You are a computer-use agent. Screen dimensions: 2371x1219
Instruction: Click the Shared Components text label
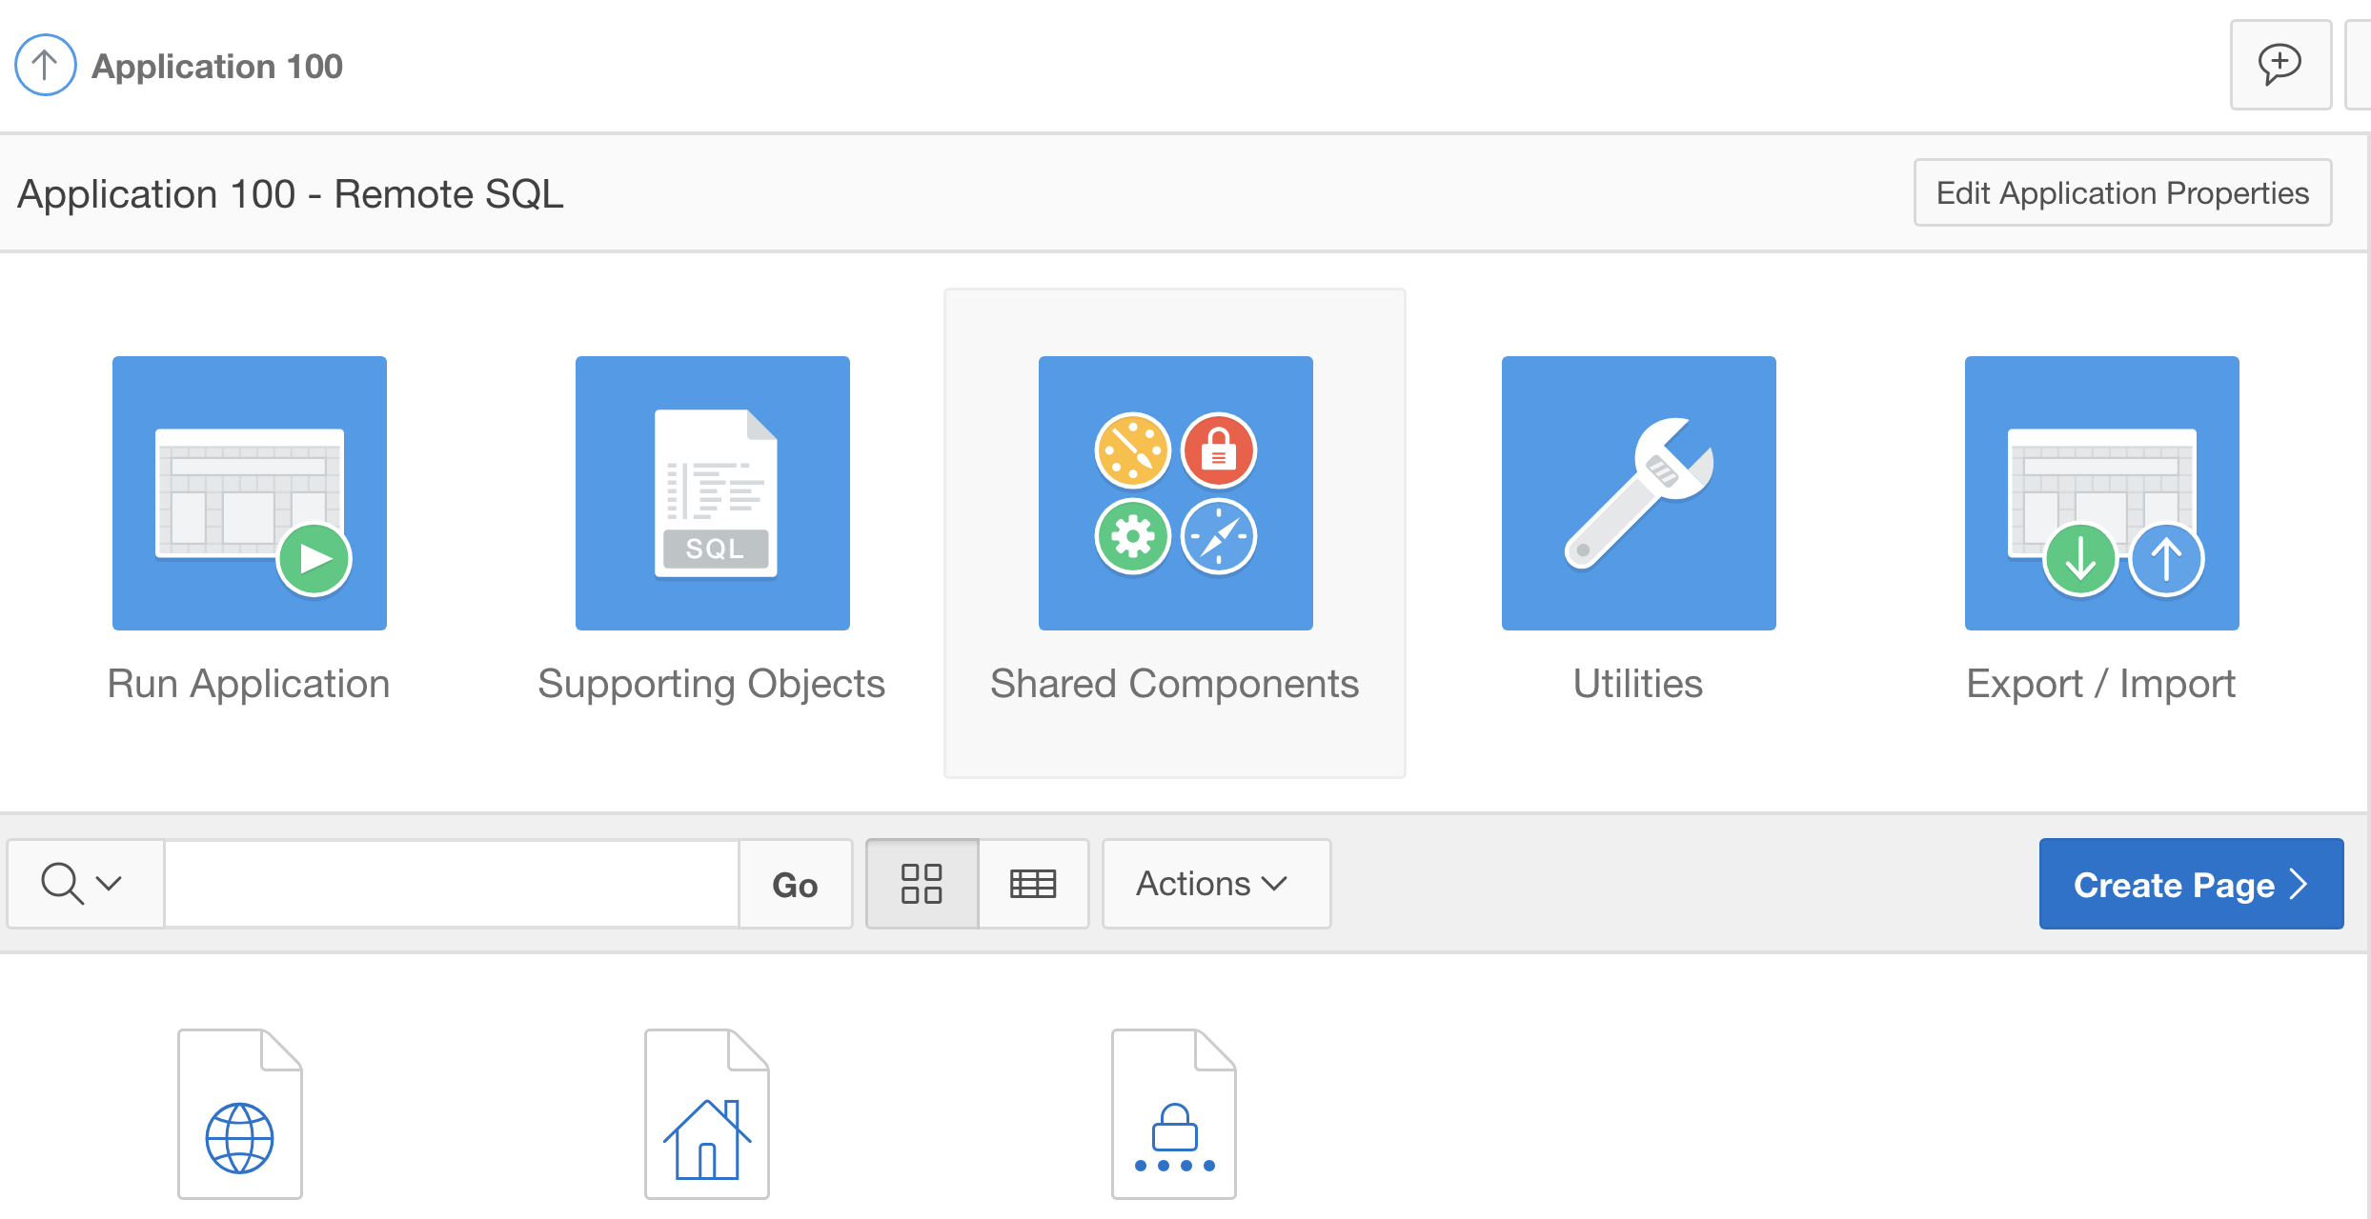[1174, 684]
